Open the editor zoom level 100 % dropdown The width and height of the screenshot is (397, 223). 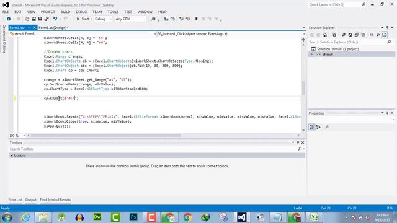click(17, 136)
